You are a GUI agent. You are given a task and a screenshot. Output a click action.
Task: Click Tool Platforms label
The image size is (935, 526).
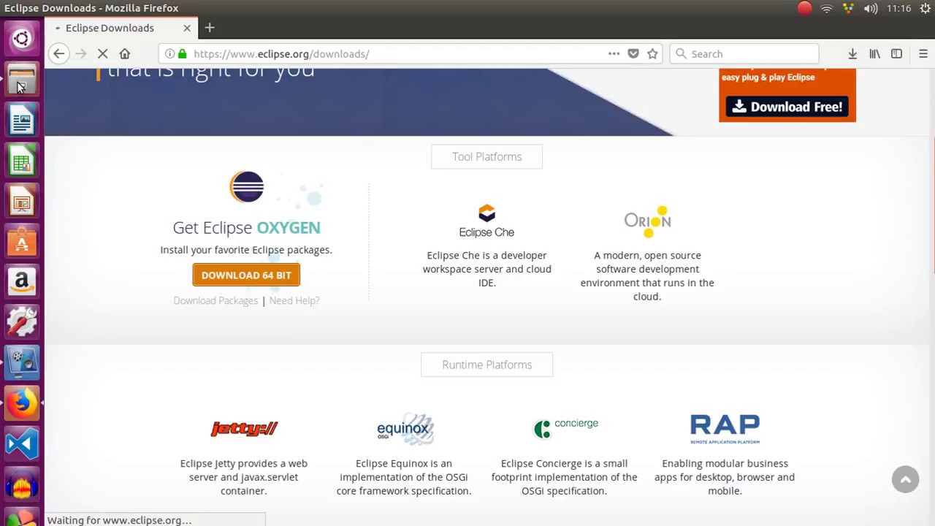click(487, 156)
